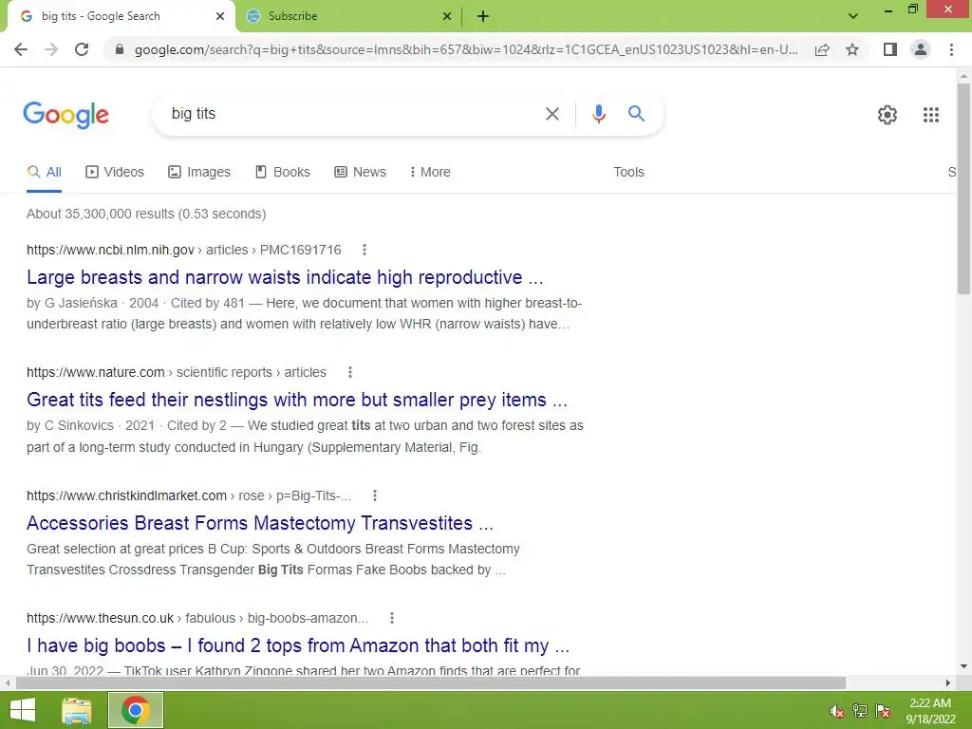Open the Windows Start menu

tap(23, 710)
